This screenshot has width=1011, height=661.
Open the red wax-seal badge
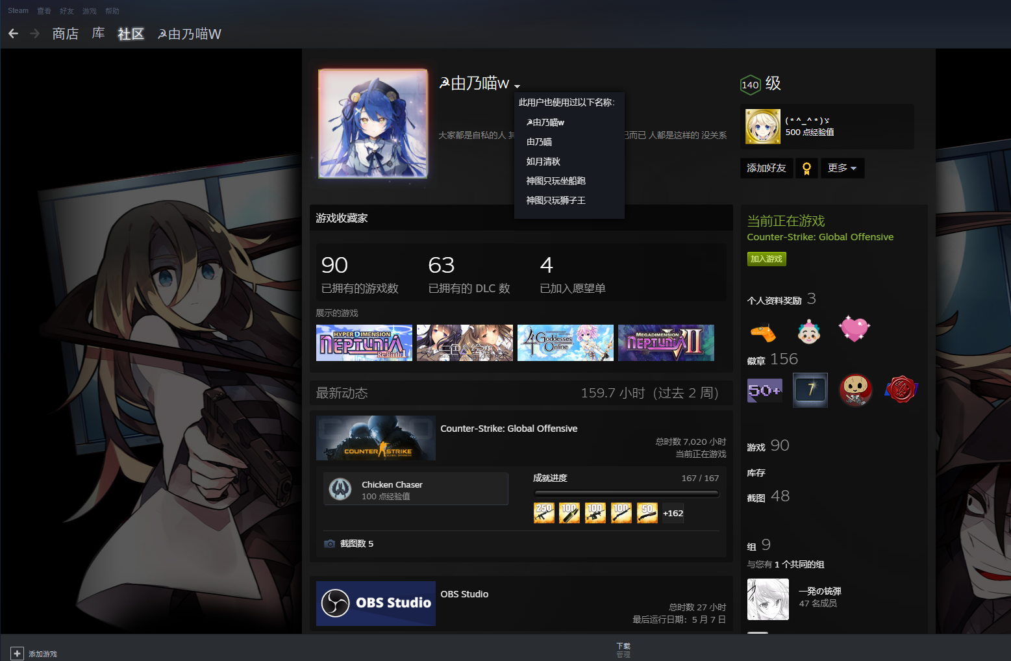pyautogui.click(x=901, y=390)
